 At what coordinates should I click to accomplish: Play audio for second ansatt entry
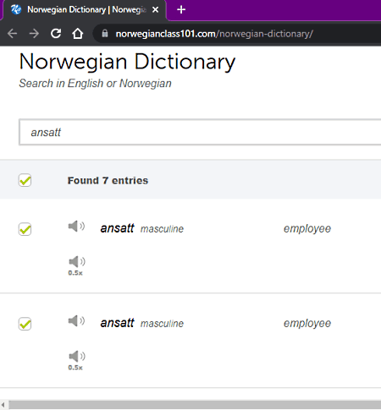point(76,321)
